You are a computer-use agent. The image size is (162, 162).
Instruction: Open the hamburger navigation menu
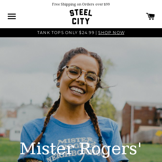point(12,16)
